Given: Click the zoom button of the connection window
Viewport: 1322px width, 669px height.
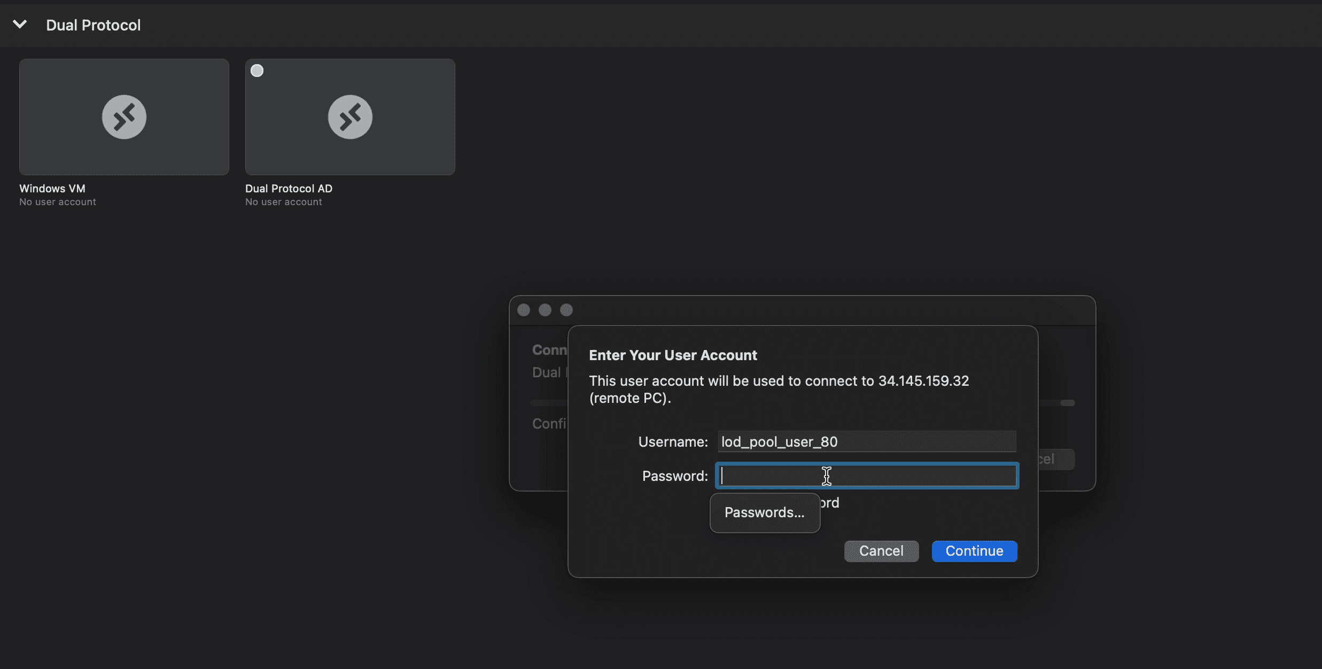Looking at the screenshot, I should (x=566, y=310).
